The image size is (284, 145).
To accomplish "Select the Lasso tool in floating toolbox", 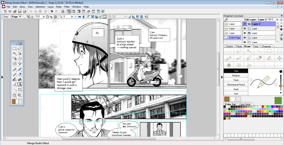I will click(x=20, y=49).
